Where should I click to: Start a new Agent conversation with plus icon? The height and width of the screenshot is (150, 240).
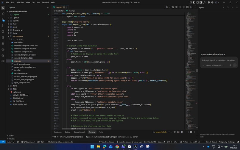coord(223,7)
